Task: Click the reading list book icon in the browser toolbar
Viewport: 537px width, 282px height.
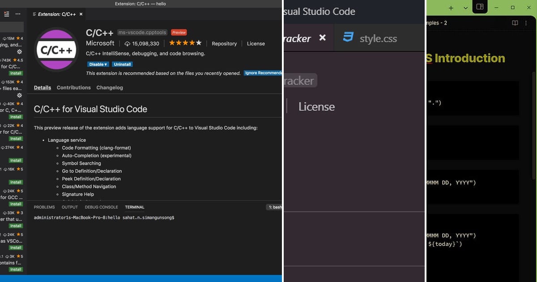Action: 515,22
